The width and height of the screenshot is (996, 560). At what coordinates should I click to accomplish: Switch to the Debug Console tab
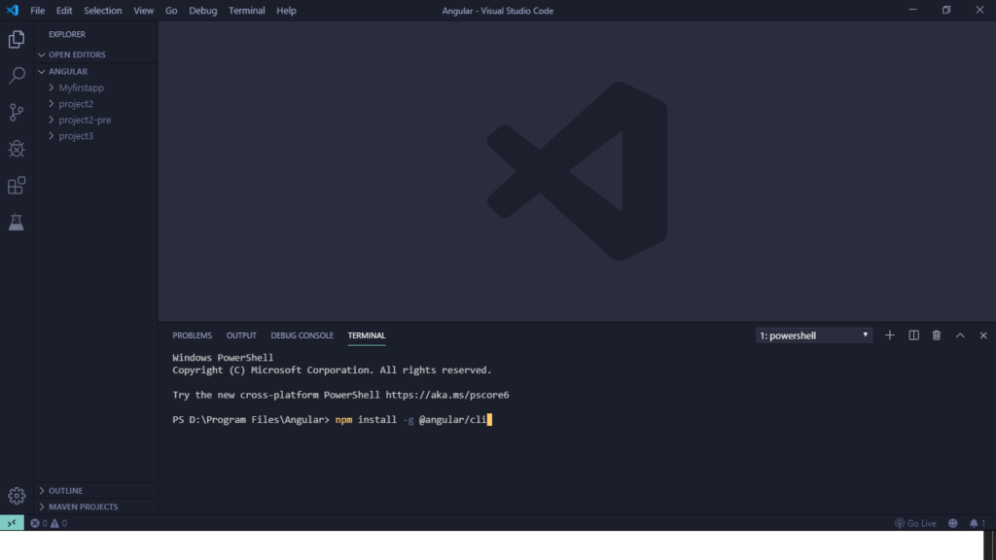click(x=302, y=335)
